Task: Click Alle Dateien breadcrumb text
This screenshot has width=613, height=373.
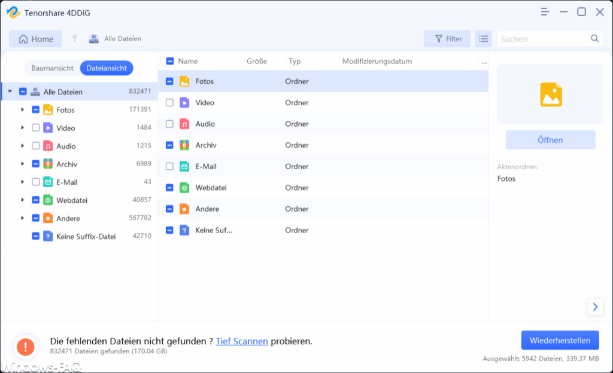Action: [122, 39]
